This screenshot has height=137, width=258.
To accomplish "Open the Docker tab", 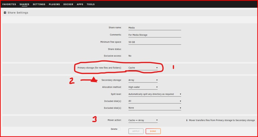I will coord(68,4).
